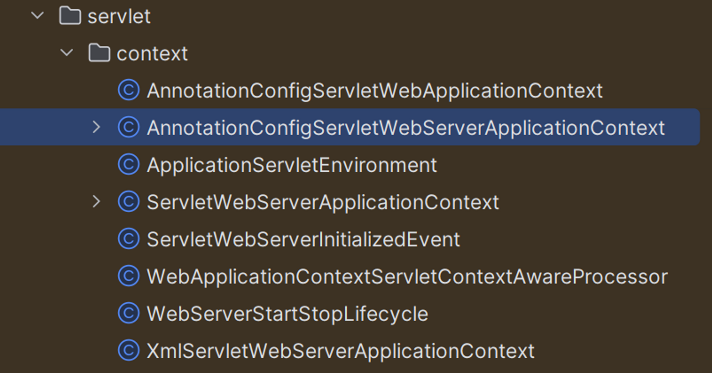The image size is (712, 373).
Task: Select the servlet folder label
Action: click(x=119, y=16)
